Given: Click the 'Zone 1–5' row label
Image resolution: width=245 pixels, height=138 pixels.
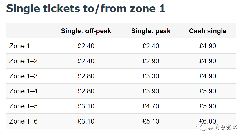Looking at the screenshot, I should [x=23, y=106].
